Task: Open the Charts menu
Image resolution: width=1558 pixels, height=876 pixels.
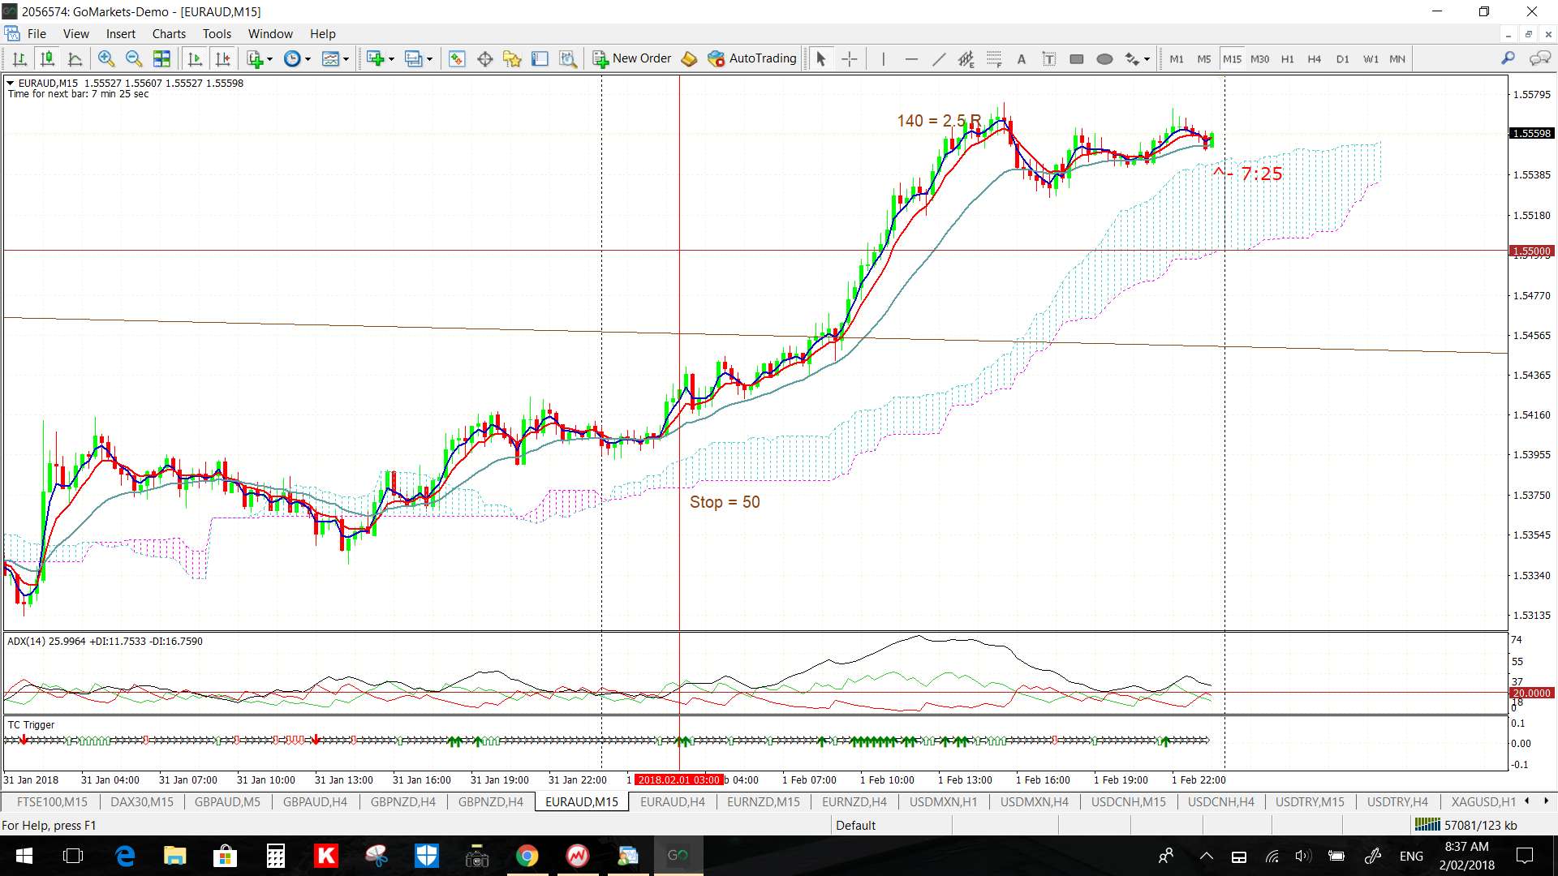Action: [x=169, y=33]
